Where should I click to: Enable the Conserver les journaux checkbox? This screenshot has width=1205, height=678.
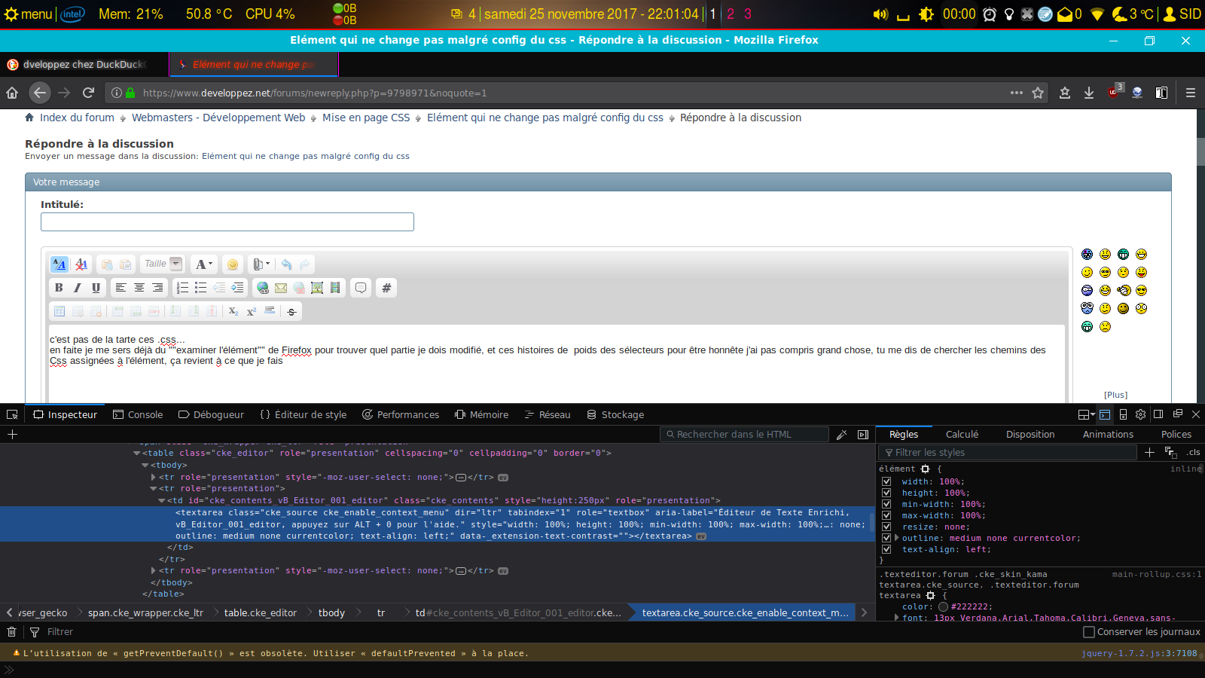(x=1088, y=632)
